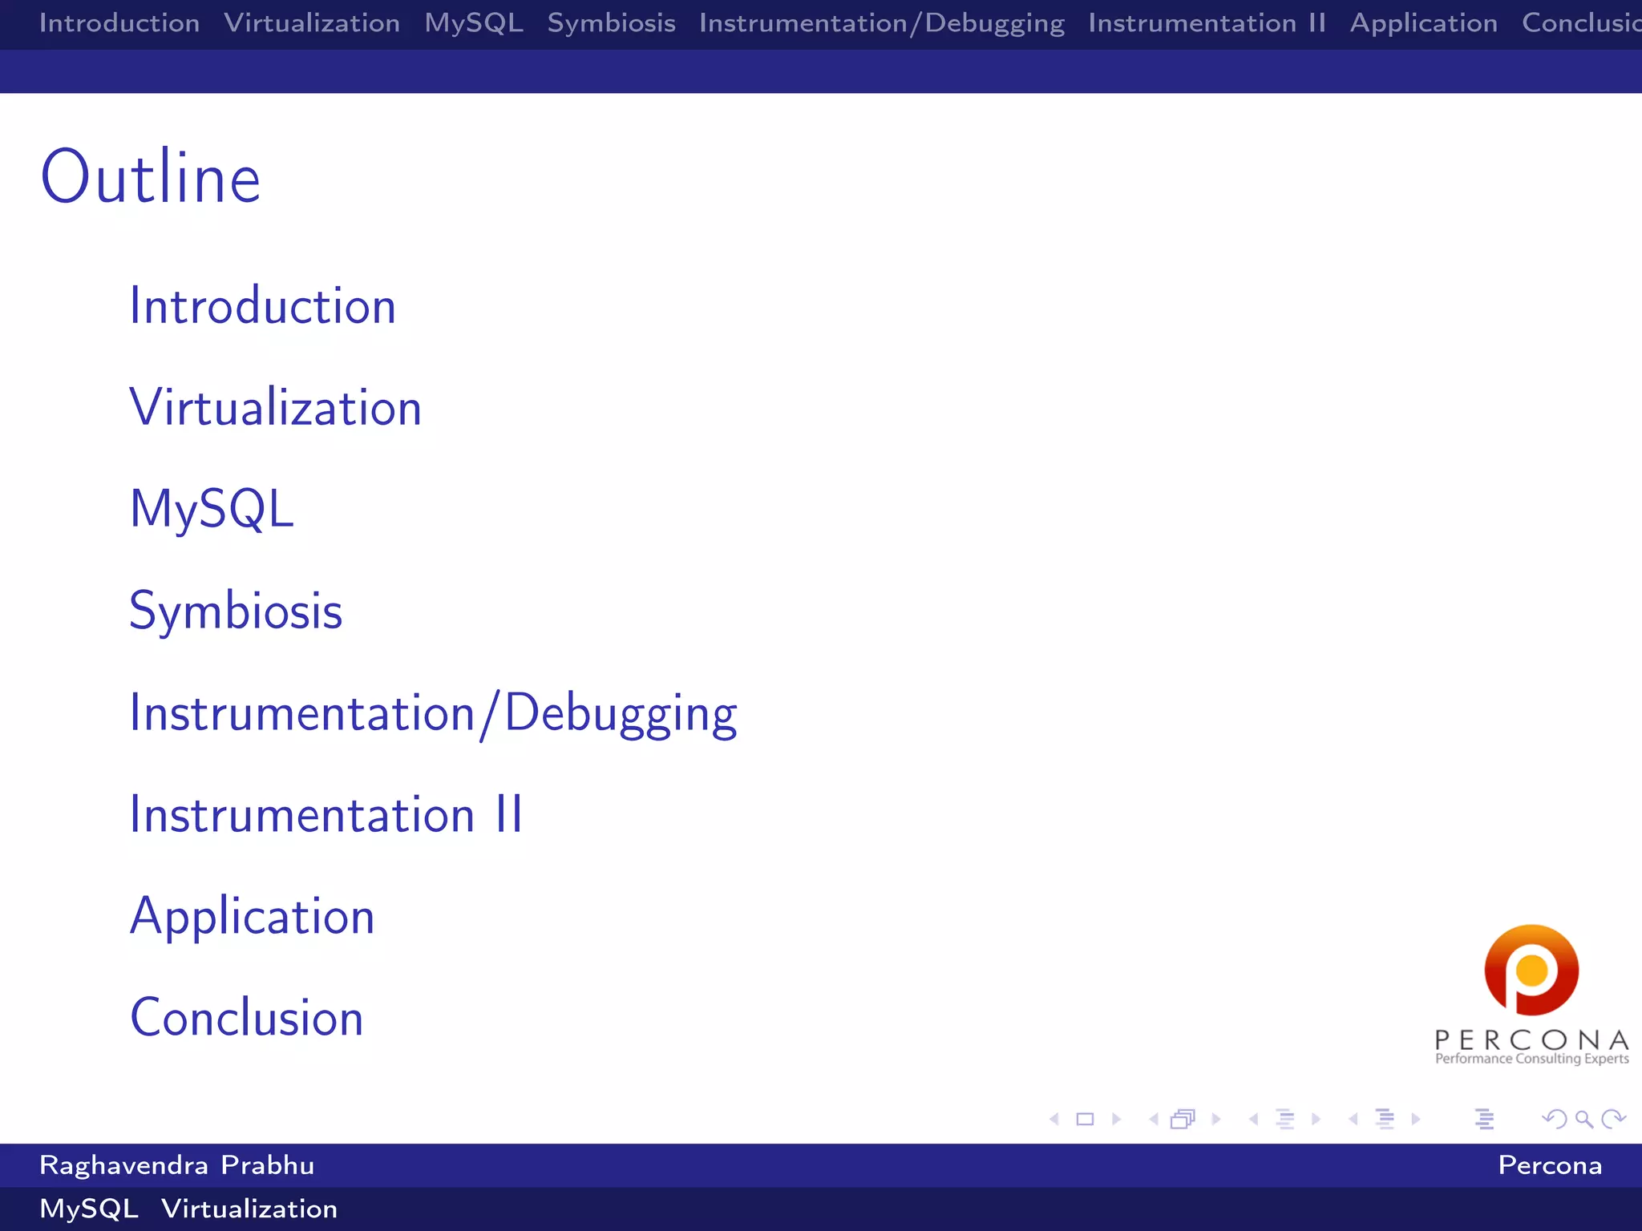Screen dimensions: 1642x1231
Task: Click the go-forward curved arrow icon
Action: pos(1614,1119)
